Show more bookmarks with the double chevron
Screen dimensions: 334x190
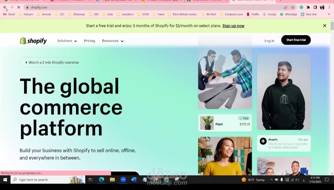pos(329,14)
